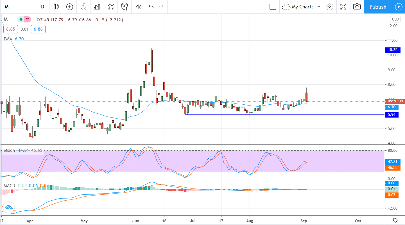Open the USD currency selector

pyautogui.click(x=395, y=19)
